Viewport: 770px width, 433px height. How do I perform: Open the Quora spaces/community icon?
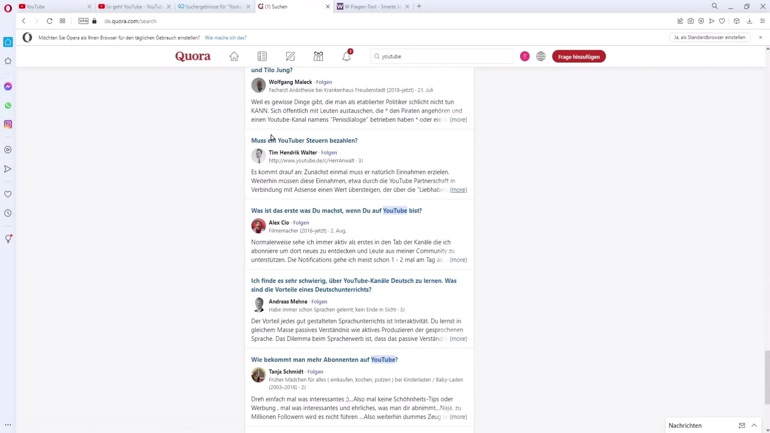click(x=318, y=56)
